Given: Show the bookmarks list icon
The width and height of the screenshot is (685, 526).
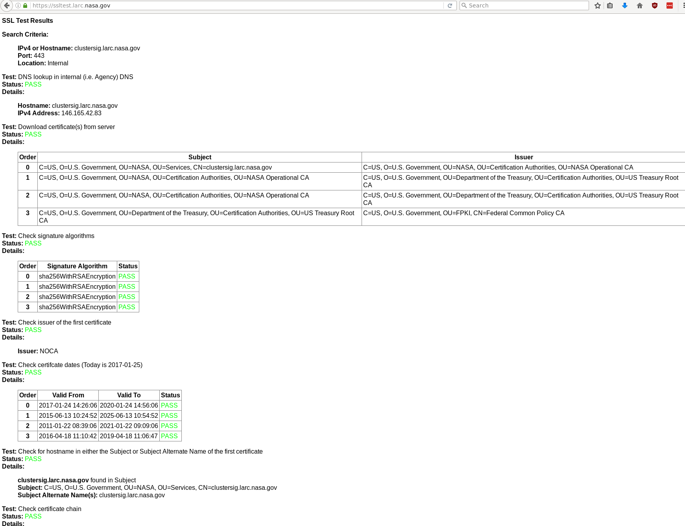Looking at the screenshot, I should click(x=610, y=6).
